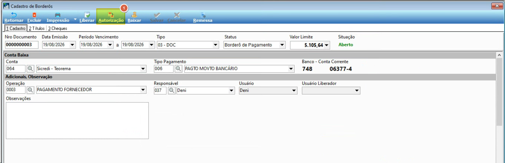This screenshot has height=163, width=505.
Task: Click the Operação code field 0003
Action: pyautogui.click(x=15, y=90)
